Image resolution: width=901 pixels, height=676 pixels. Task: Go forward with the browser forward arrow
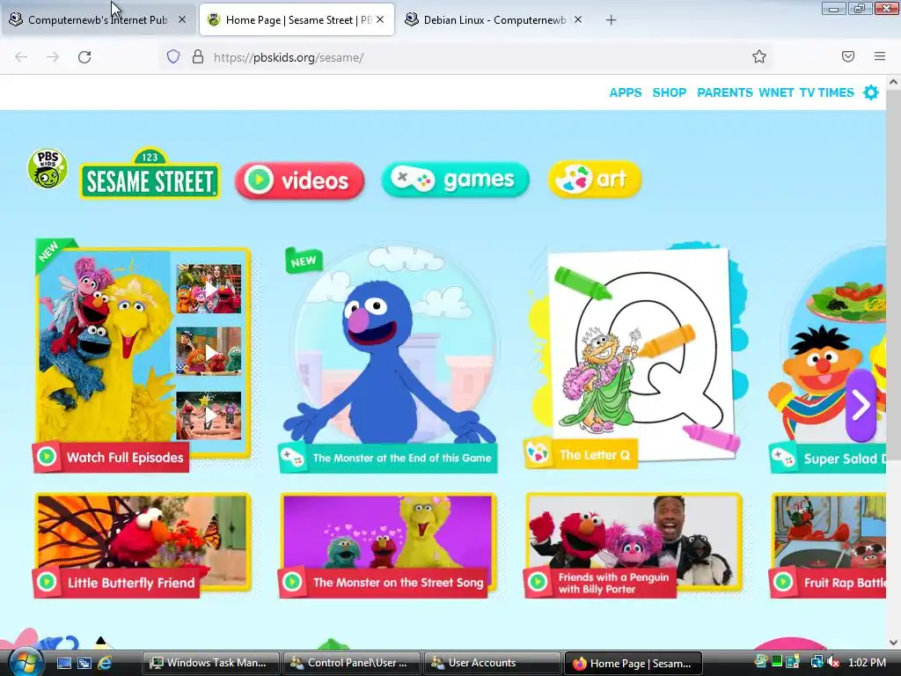(53, 57)
